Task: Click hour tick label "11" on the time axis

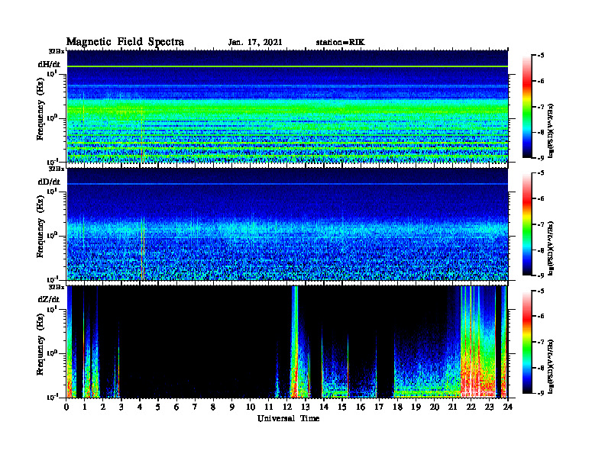Action: point(269,407)
